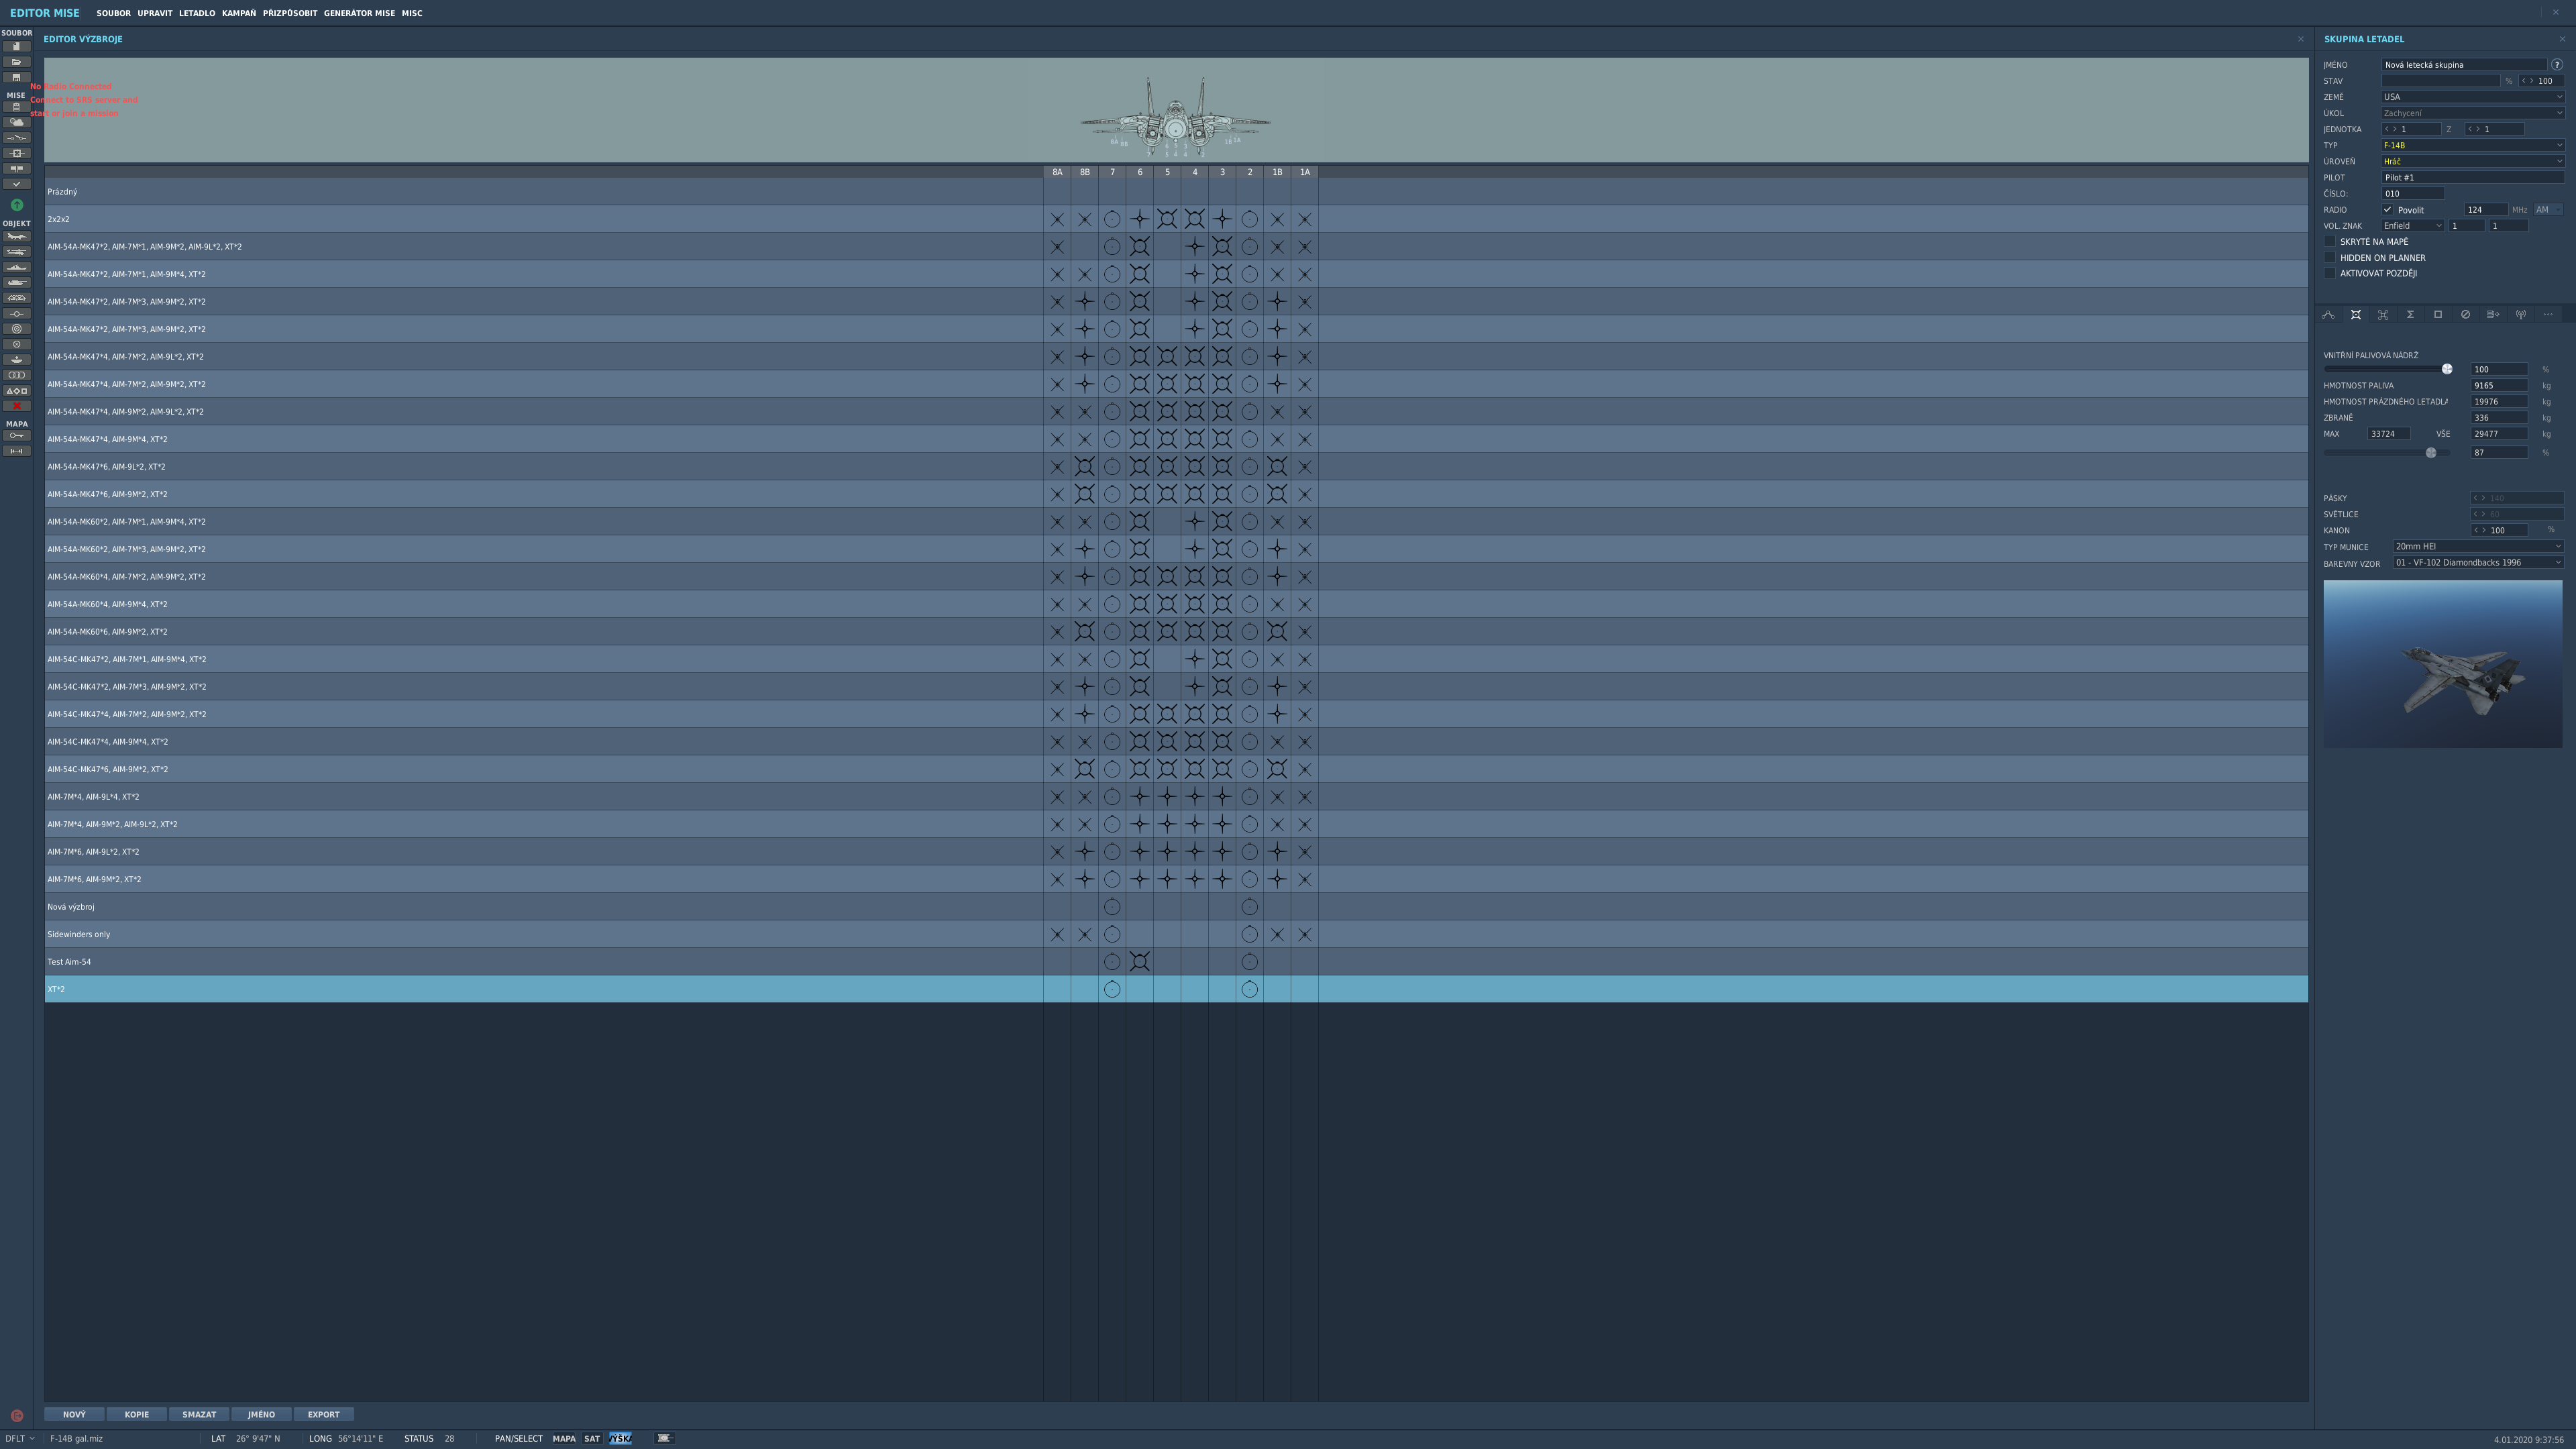
Task: Select the ship group object icon
Action: (16, 268)
